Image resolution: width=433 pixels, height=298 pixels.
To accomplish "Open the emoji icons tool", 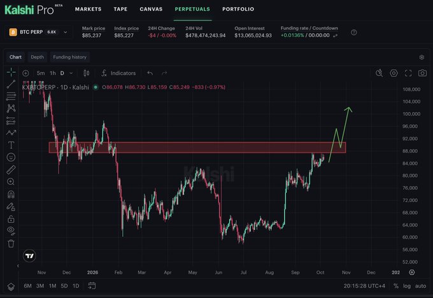I will [11, 157].
